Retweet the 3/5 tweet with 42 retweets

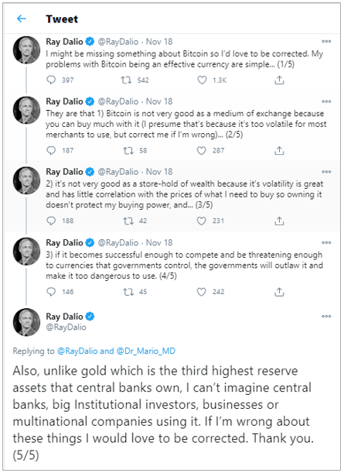[128, 221]
